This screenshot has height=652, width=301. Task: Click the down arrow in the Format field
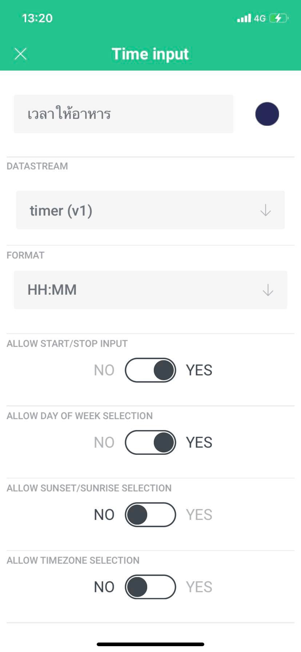point(268,290)
